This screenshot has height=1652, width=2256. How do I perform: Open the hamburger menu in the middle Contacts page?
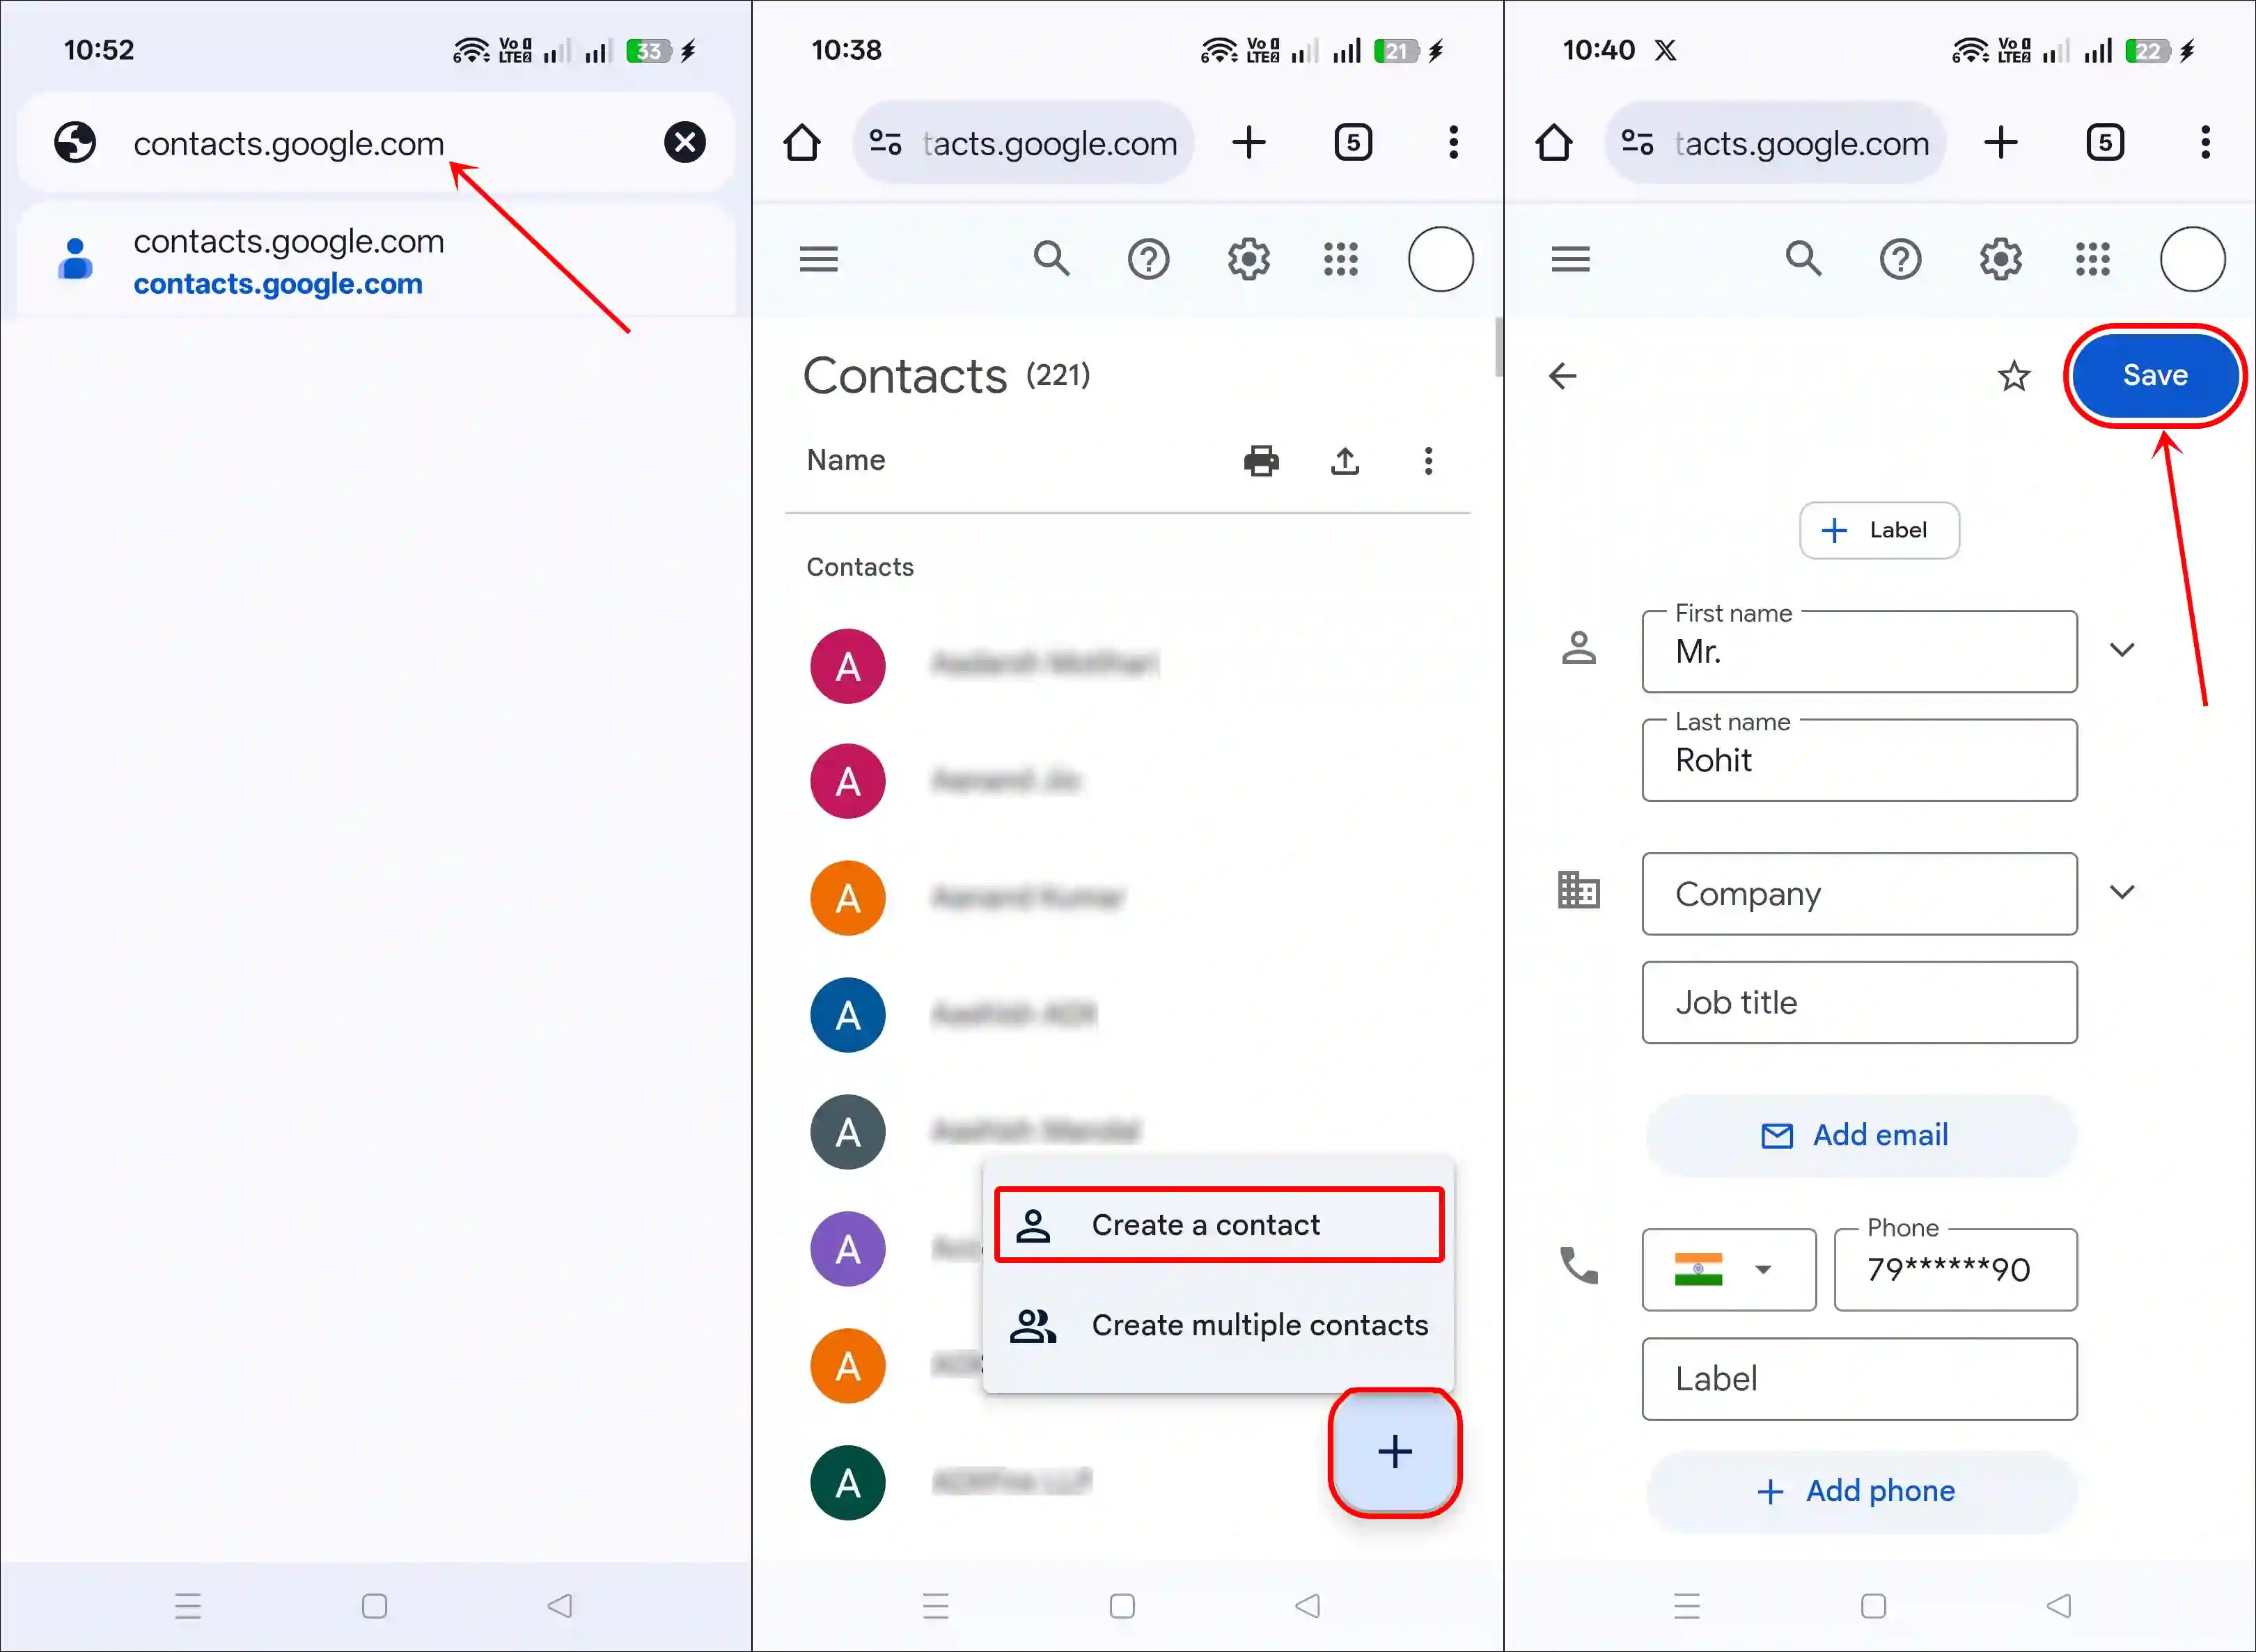coord(819,259)
